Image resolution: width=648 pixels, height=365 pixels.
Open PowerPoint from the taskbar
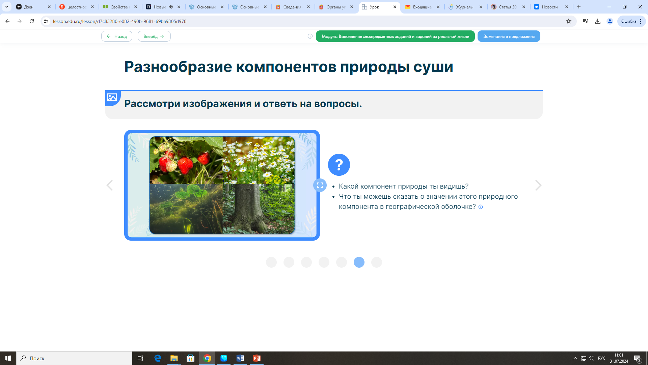[x=257, y=358]
